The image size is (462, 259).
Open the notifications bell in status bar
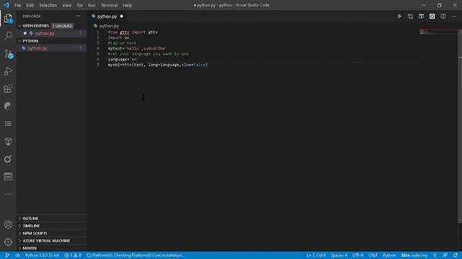(x=456, y=255)
